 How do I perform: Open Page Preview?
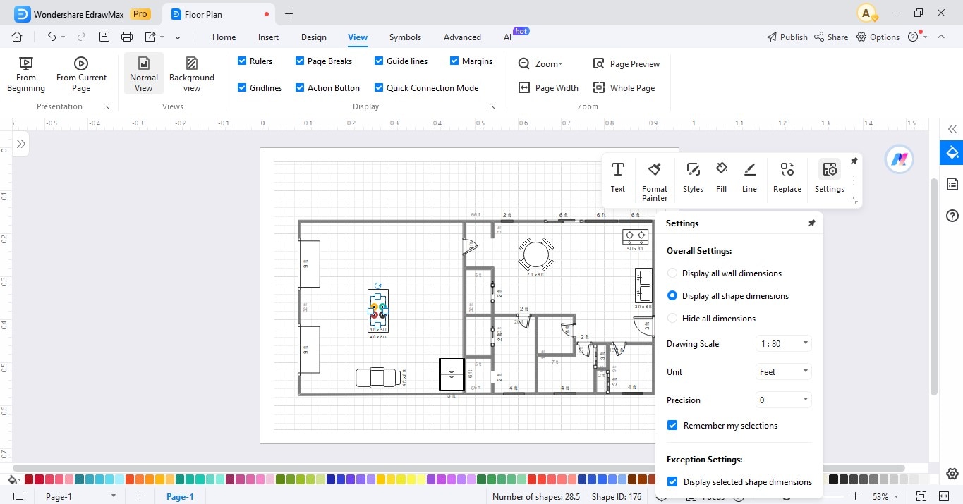(626, 63)
